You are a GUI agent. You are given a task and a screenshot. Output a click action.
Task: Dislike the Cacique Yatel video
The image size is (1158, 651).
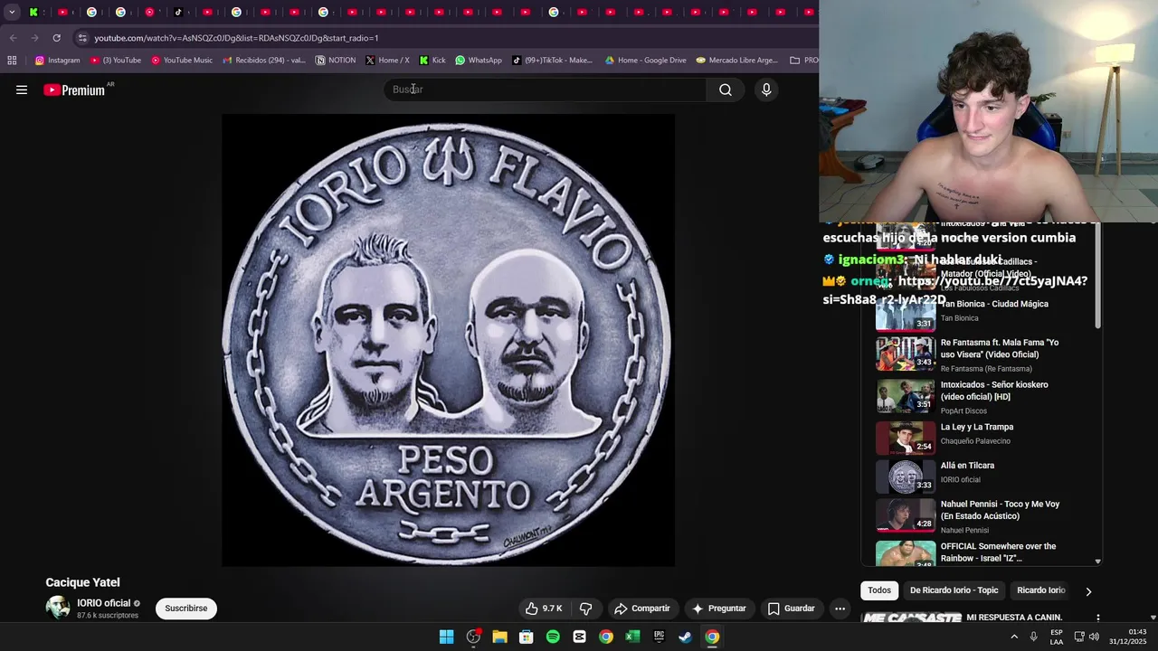pos(585,609)
